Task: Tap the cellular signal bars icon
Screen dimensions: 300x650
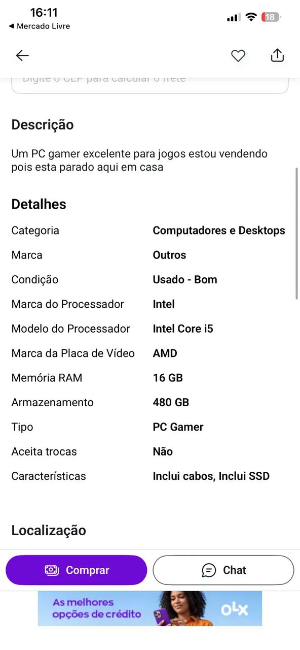Action: click(234, 17)
